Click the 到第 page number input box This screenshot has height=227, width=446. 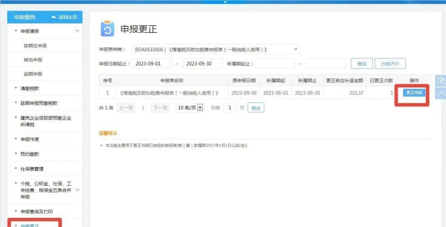click(x=229, y=108)
